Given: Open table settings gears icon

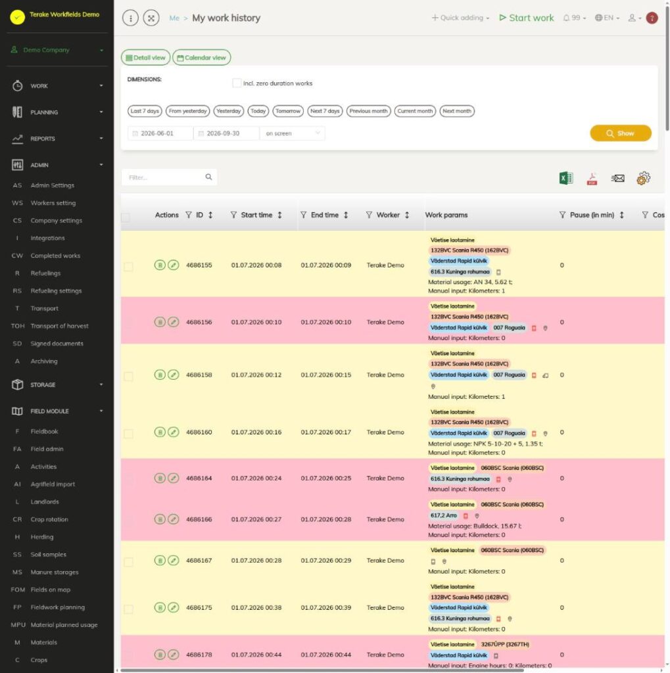Looking at the screenshot, I should pyautogui.click(x=644, y=177).
